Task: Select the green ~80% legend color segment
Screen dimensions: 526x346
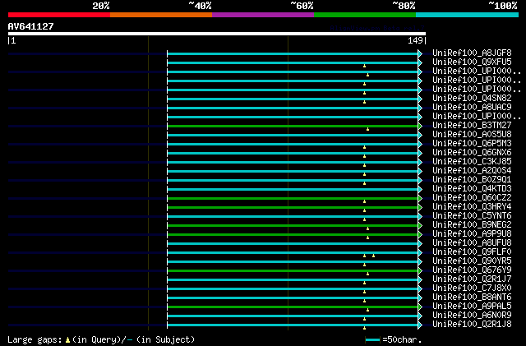Action: click(x=365, y=15)
